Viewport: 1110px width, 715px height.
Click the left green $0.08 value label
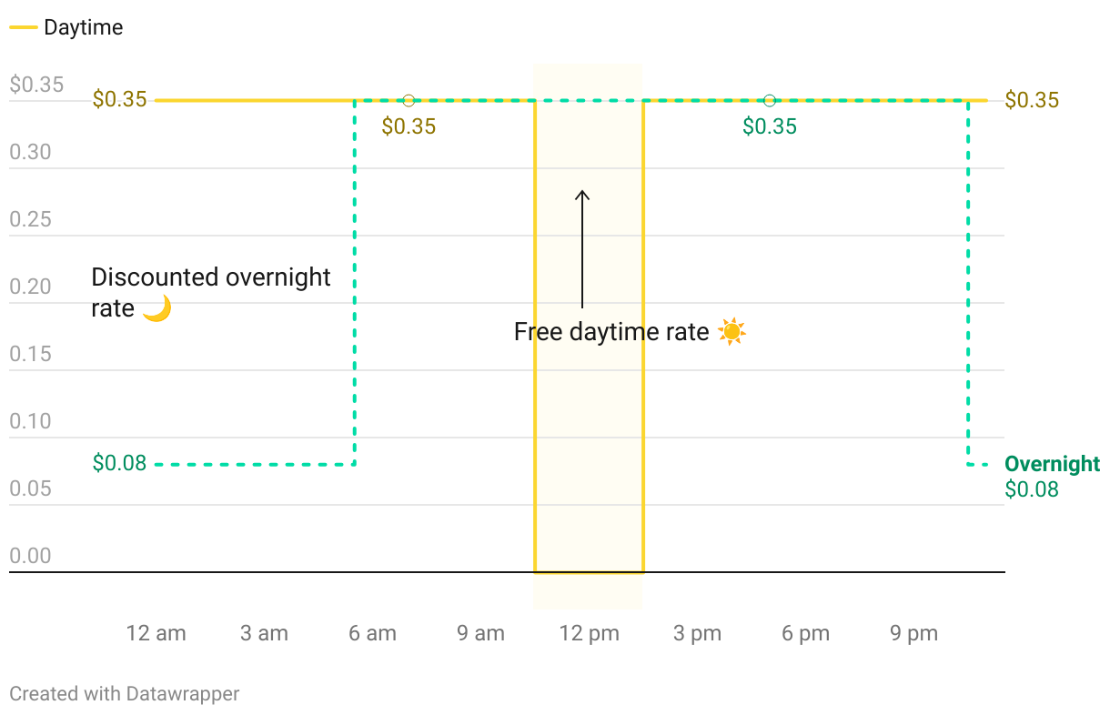coord(119,463)
